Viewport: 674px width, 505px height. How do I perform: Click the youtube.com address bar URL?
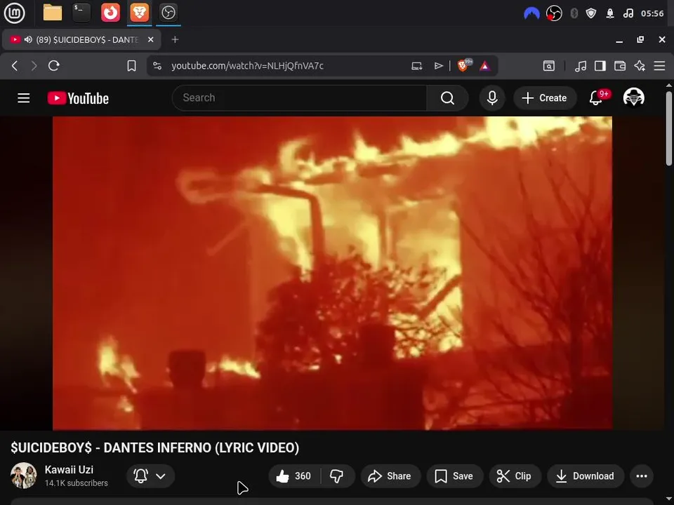[x=247, y=66]
